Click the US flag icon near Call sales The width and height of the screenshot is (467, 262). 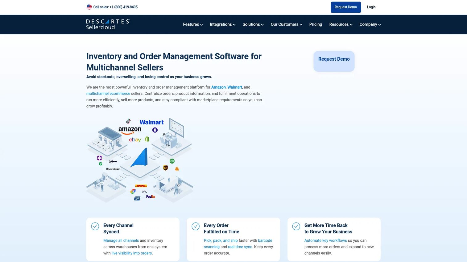(89, 7)
